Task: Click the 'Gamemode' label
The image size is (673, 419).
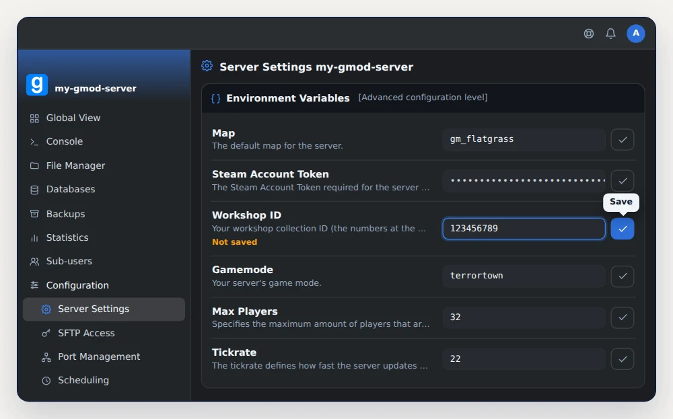Action: (242, 270)
